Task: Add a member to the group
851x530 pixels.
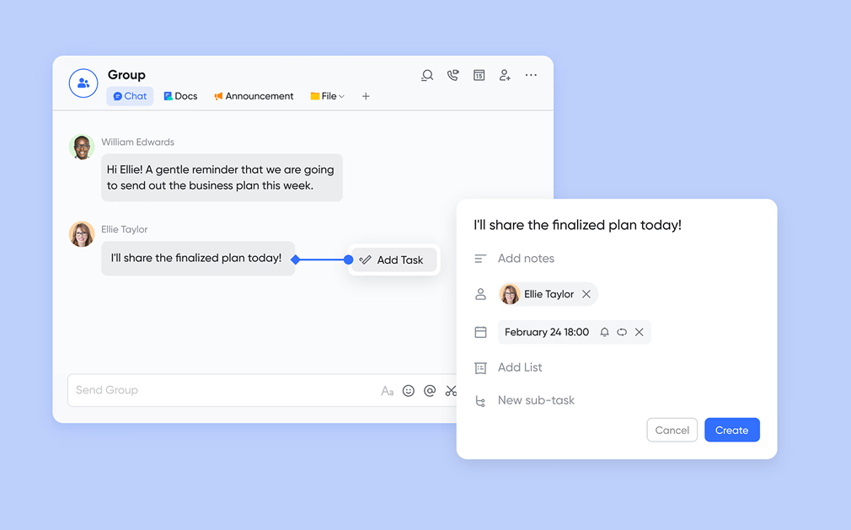Action: 505,75
